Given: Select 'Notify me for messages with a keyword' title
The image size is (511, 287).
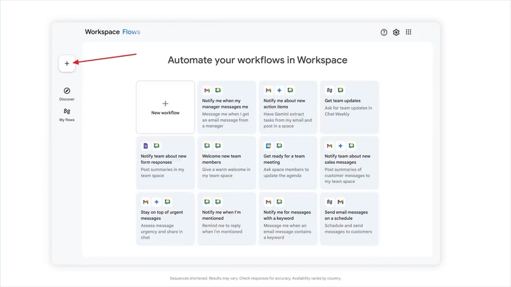Looking at the screenshot, I should pos(287,215).
